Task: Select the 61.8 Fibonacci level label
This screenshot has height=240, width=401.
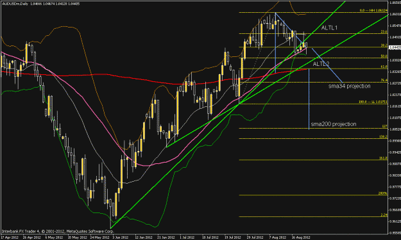Action: 384,67
